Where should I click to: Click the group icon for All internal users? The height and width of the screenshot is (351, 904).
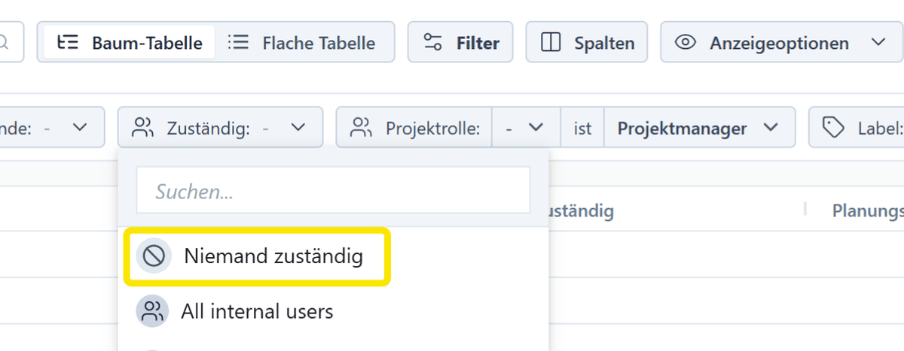pyautogui.click(x=153, y=311)
